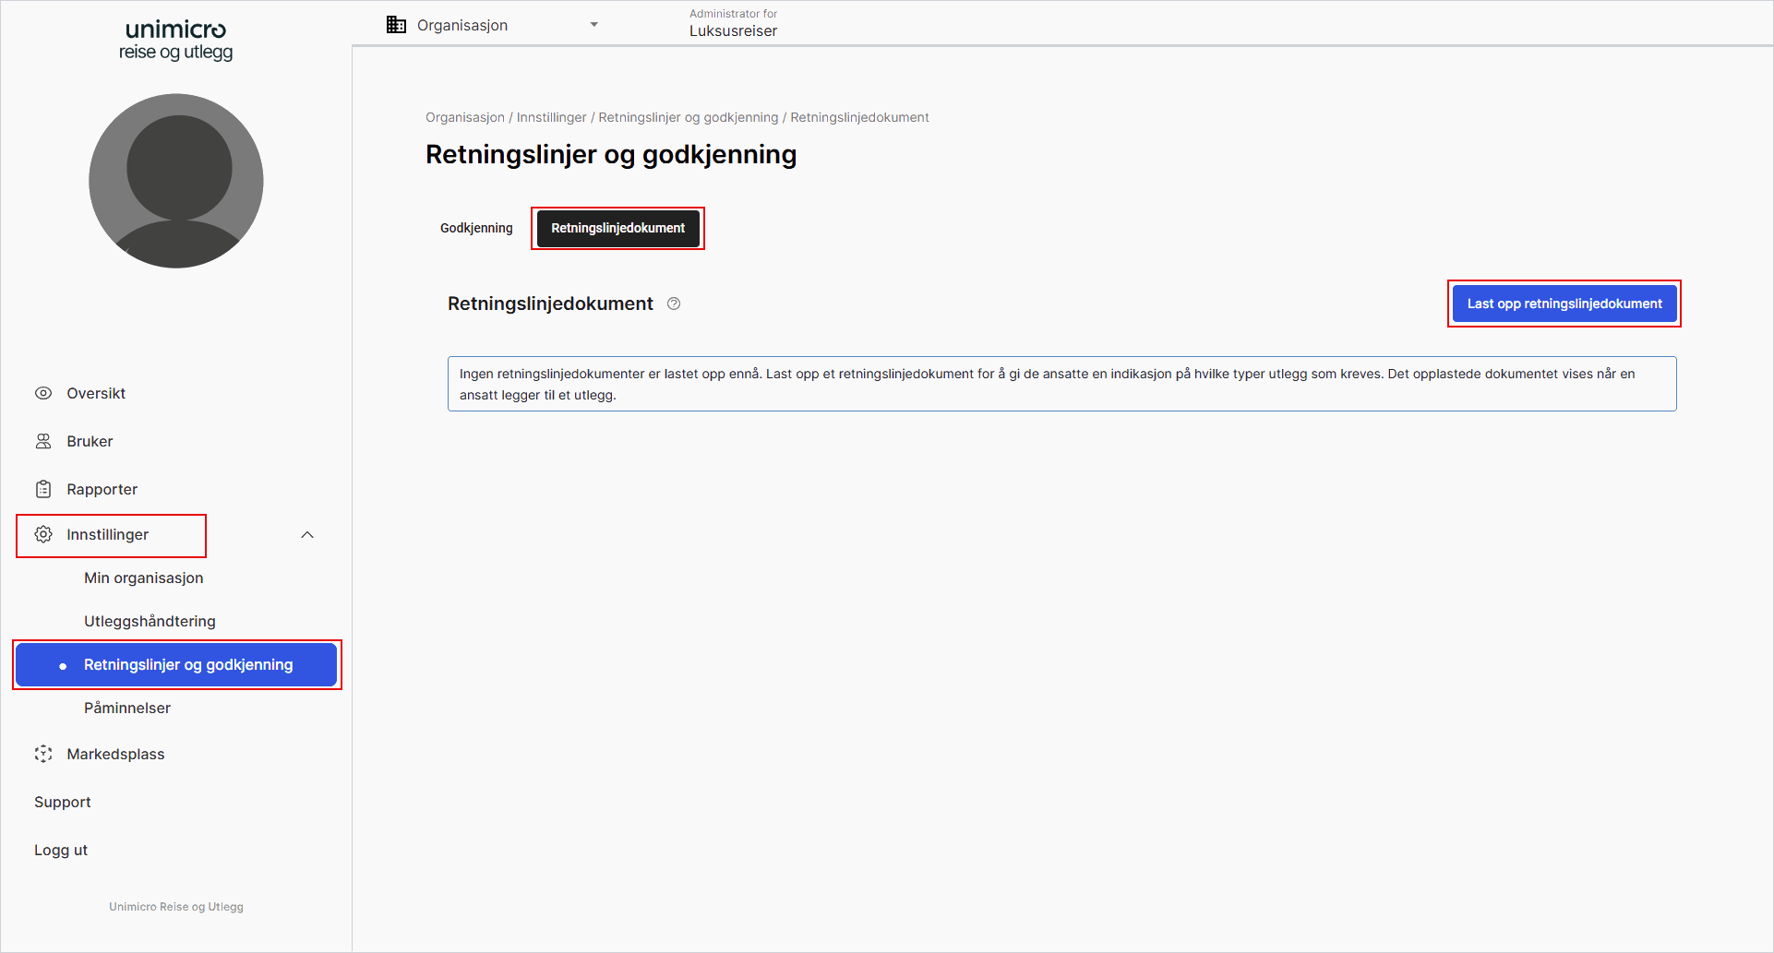Open the help icon beside Retningslinjedokument
Image resolution: width=1774 pixels, height=953 pixels.
click(x=673, y=304)
